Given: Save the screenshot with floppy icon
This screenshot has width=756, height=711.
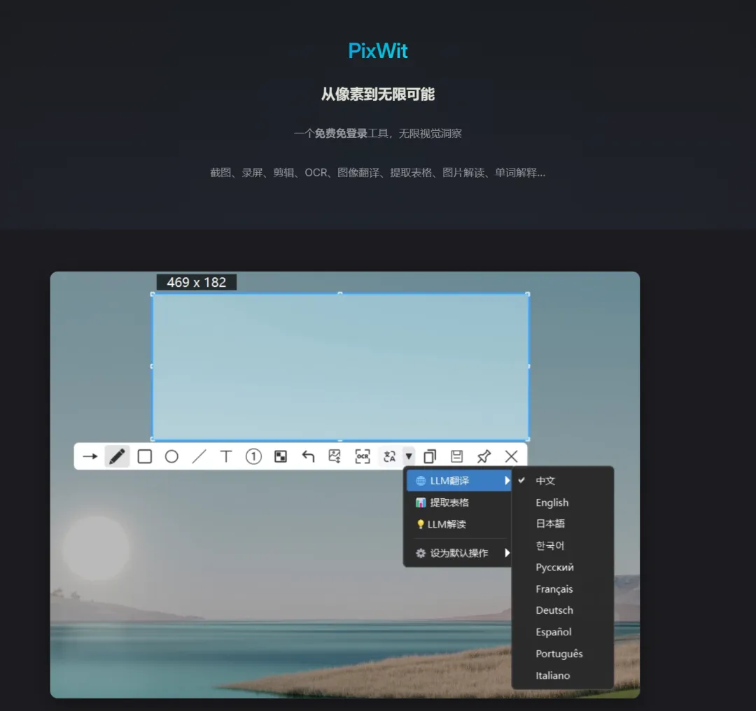Looking at the screenshot, I should click(x=456, y=456).
